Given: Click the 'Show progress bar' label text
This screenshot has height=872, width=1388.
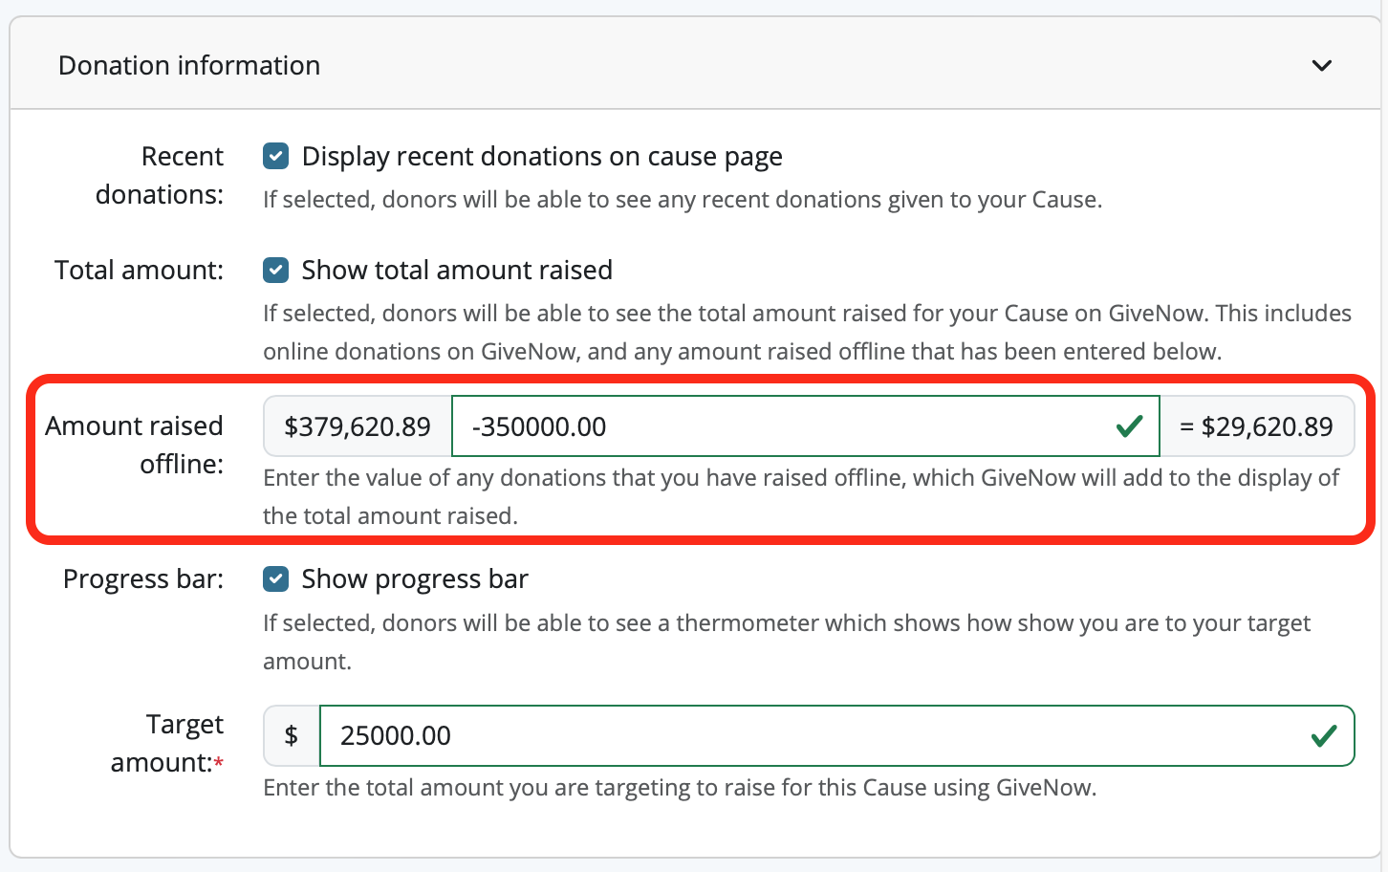Looking at the screenshot, I should 415,579.
